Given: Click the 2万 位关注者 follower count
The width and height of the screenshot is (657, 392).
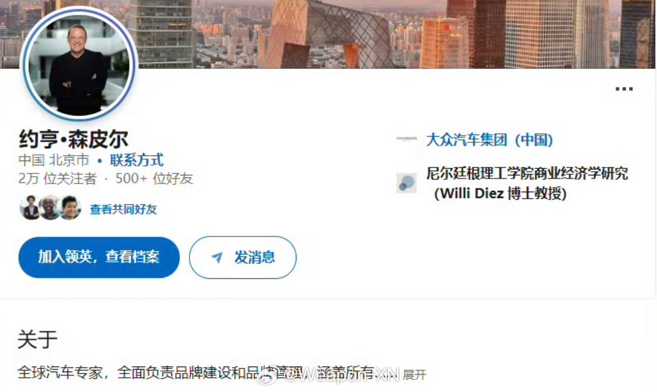Looking at the screenshot, I should point(57,178).
